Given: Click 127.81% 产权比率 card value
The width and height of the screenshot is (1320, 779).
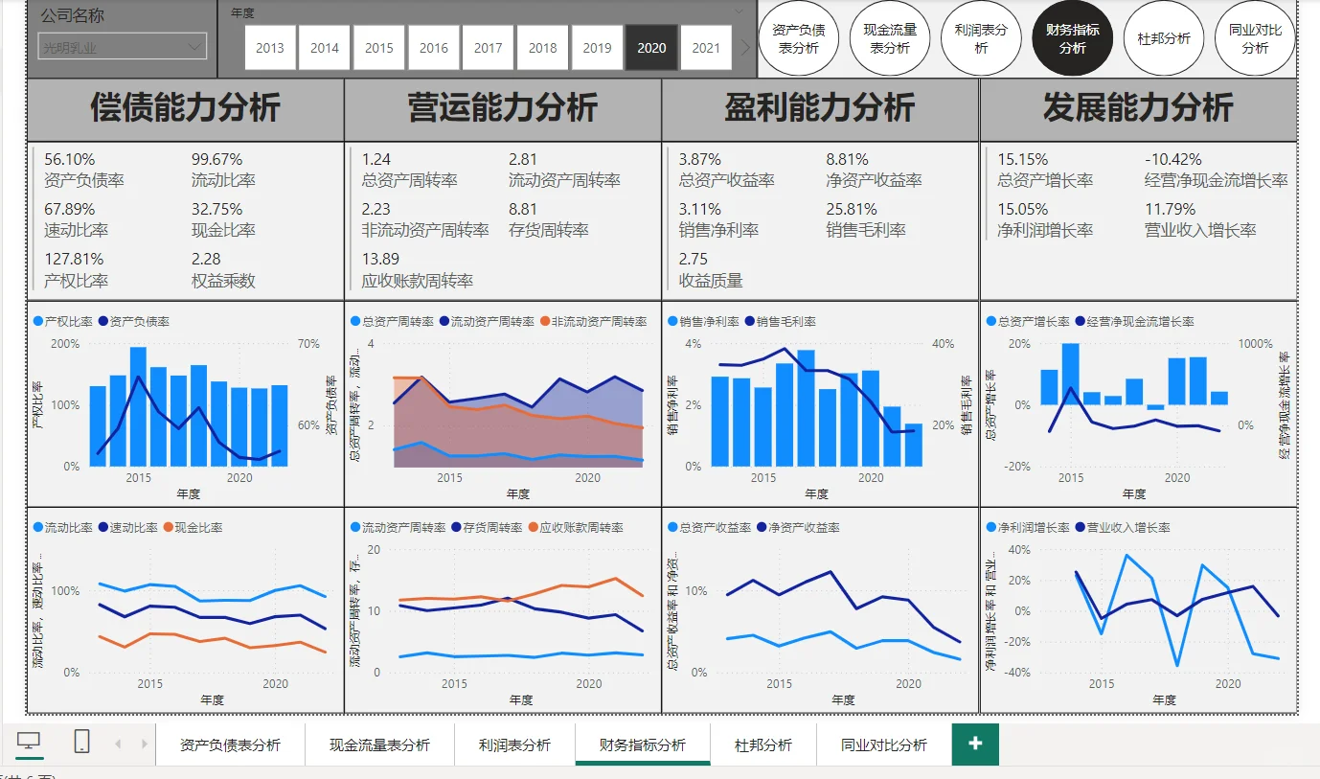Looking at the screenshot, I should (75, 260).
